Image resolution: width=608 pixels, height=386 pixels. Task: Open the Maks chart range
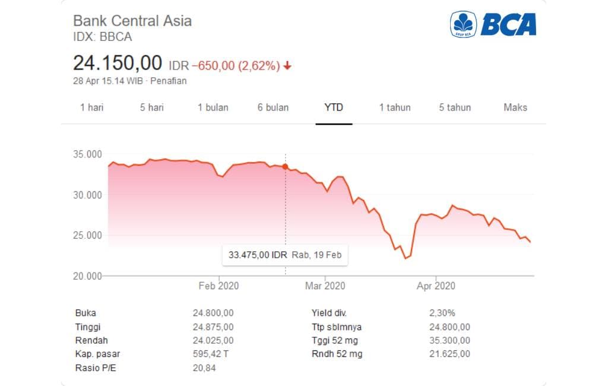click(x=515, y=107)
